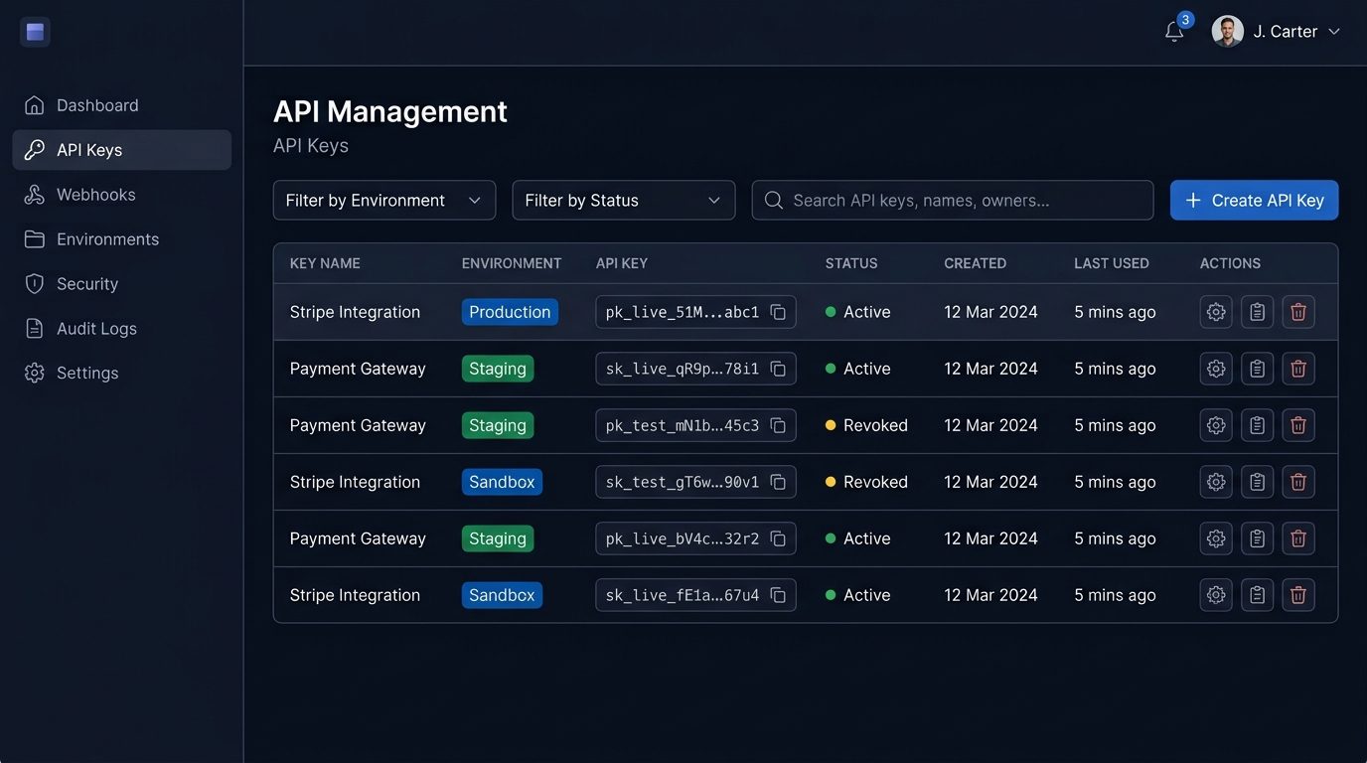1367x763 pixels.
Task: Click the J. Carter profile avatar
Action: click(x=1227, y=31)
